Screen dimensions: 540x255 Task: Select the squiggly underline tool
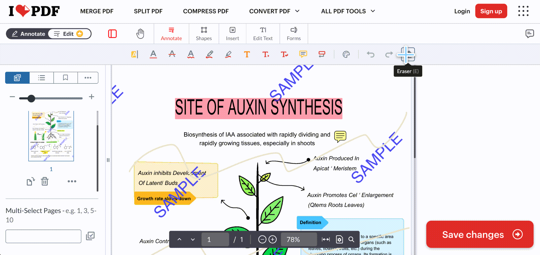pos(191,54)
